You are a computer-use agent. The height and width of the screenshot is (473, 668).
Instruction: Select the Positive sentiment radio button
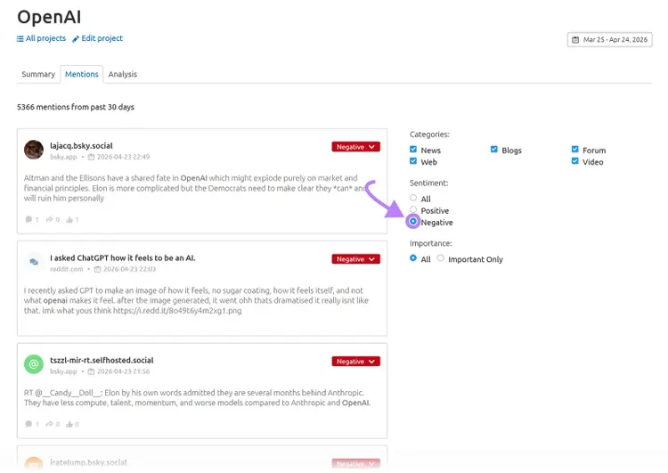[413, 209]
